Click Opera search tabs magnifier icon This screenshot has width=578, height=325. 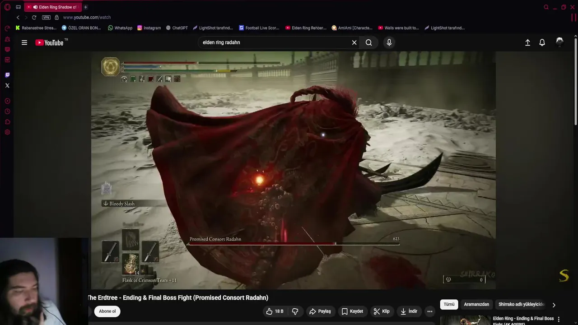(x=546, y=7)
